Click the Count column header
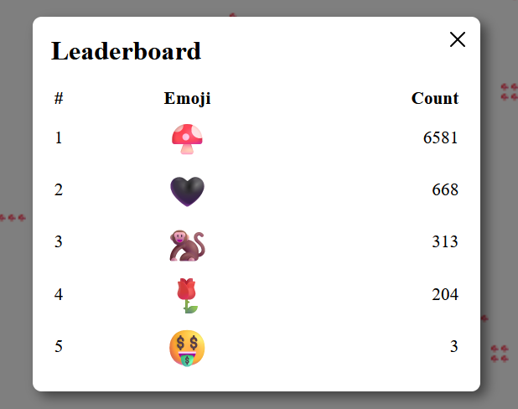 click(x=435, y=98)
